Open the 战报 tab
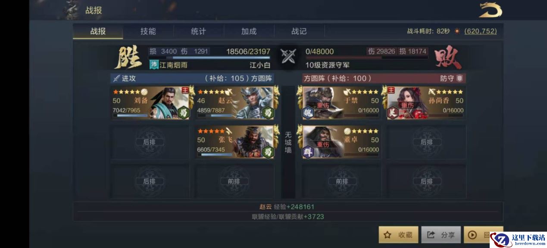 (x=98, y=31)
